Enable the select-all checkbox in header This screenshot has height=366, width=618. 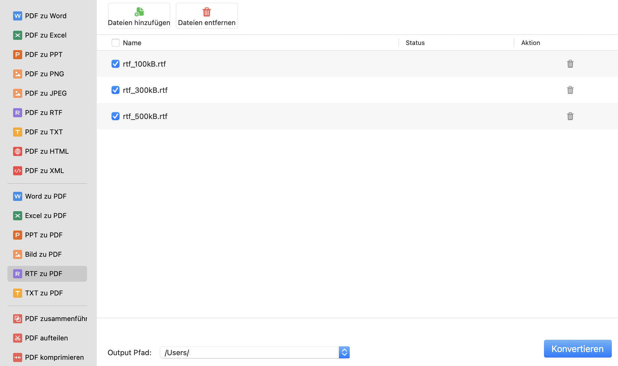[x=115, y=42]
